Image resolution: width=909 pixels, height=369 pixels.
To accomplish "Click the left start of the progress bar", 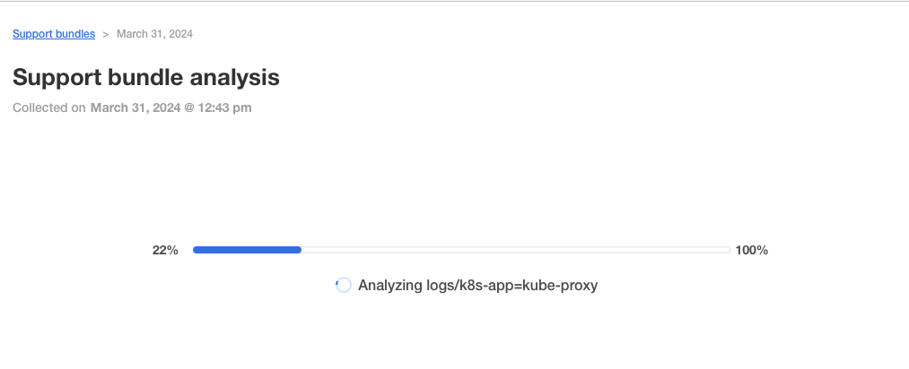I will [x=197, y=250].
